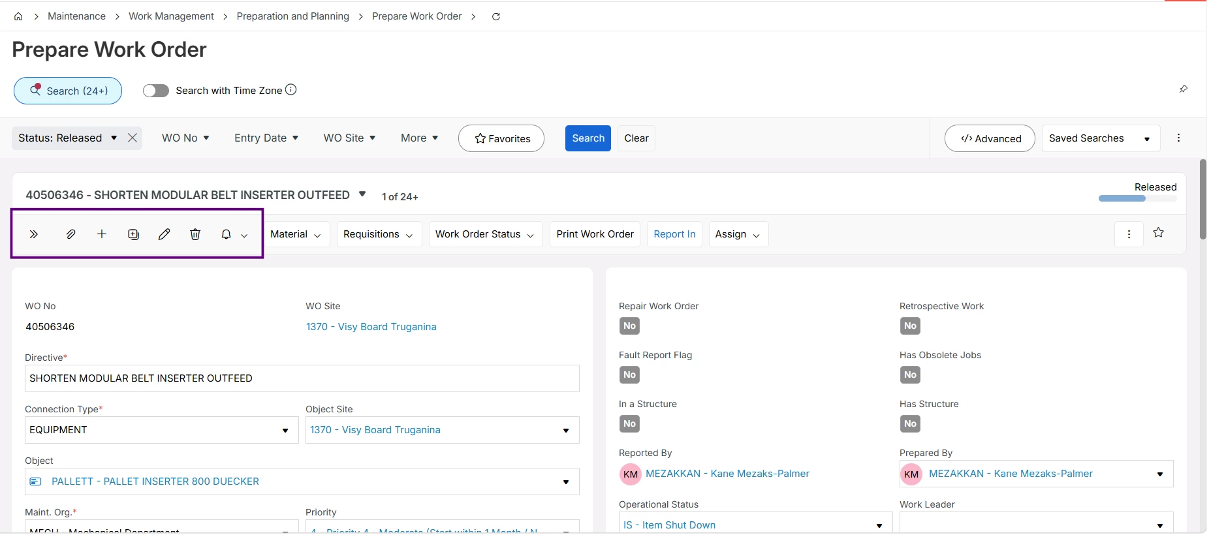
Task: Open the WO Site filter dropdown
Action: pyautogui.click(x=349, y=138)
